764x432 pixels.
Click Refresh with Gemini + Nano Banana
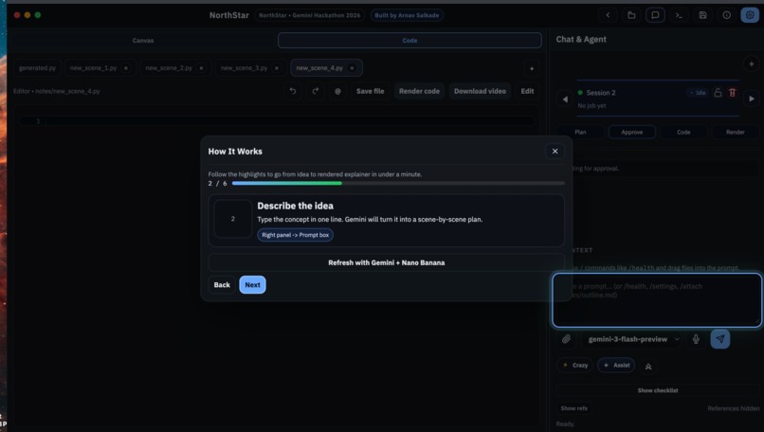click(x=387, y=262)
